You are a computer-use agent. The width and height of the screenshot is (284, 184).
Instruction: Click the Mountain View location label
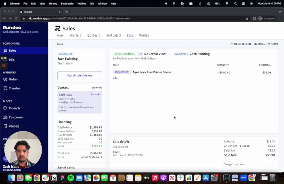point(155,54)
